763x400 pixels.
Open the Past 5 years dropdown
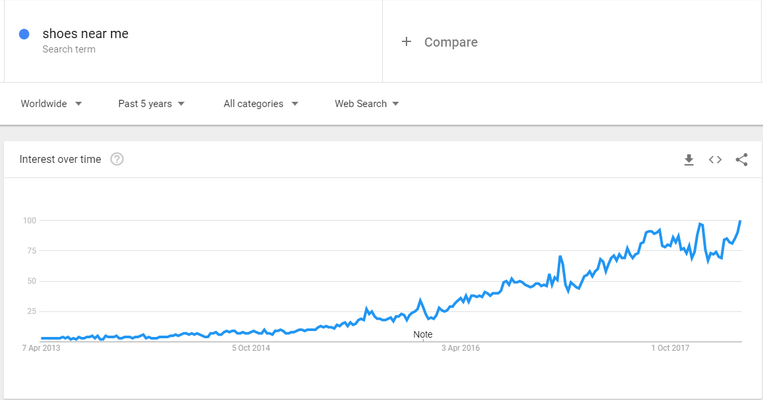[151, 104]
